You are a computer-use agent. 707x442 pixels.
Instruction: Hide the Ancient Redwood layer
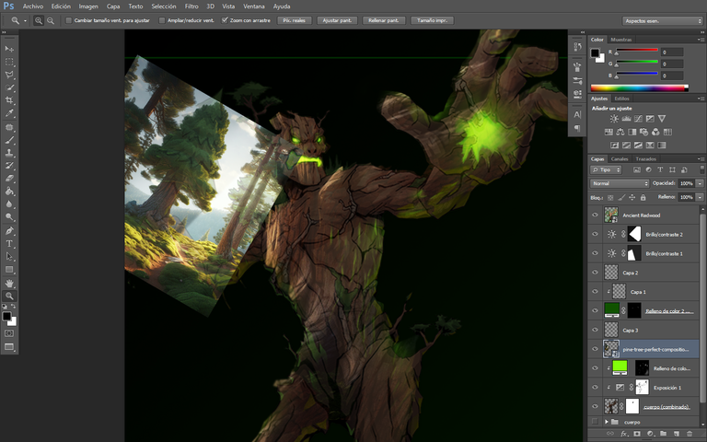coord(595,215)
